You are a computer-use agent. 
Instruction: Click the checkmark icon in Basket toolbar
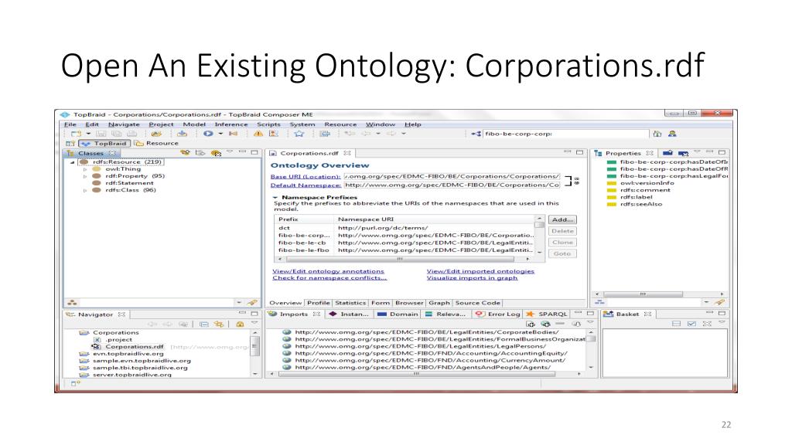click(691, 324)
